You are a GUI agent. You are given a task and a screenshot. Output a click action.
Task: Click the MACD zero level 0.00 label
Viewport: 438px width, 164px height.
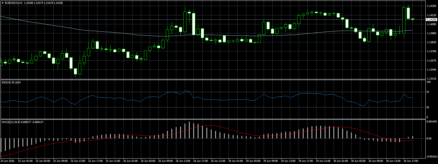tap(429, 139)
